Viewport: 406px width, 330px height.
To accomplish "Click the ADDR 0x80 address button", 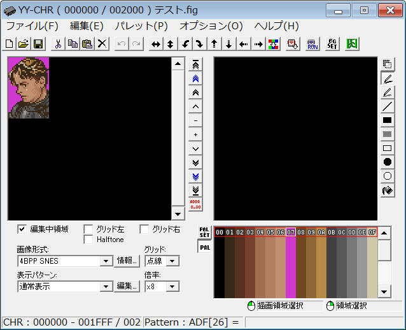I will (x=195, y=204).
